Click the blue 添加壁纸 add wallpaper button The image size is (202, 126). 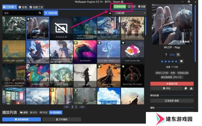click(x=56, y=113)
